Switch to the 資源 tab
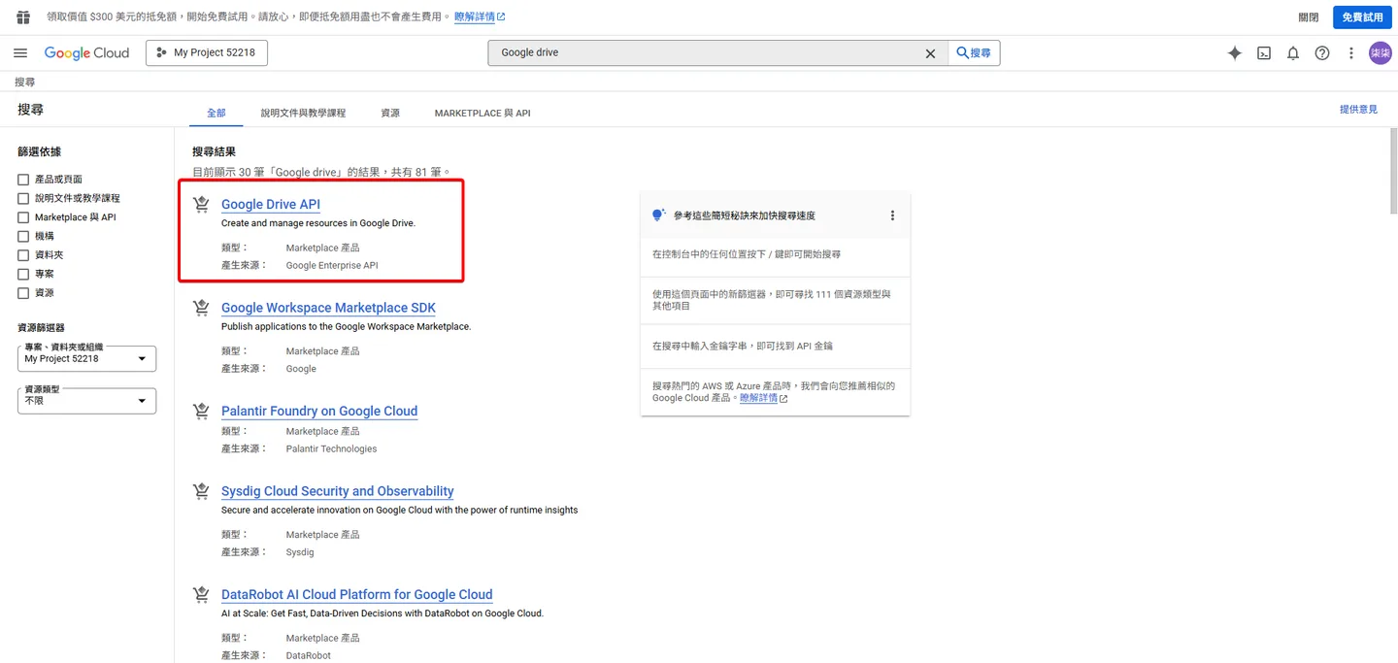 [x=390, y=114]
